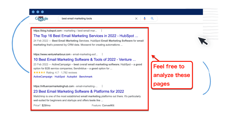This screenshot has height=121, width=232.
Task: Open three-dot menu beside HubSpot result URL
Action: pos(102,30)
